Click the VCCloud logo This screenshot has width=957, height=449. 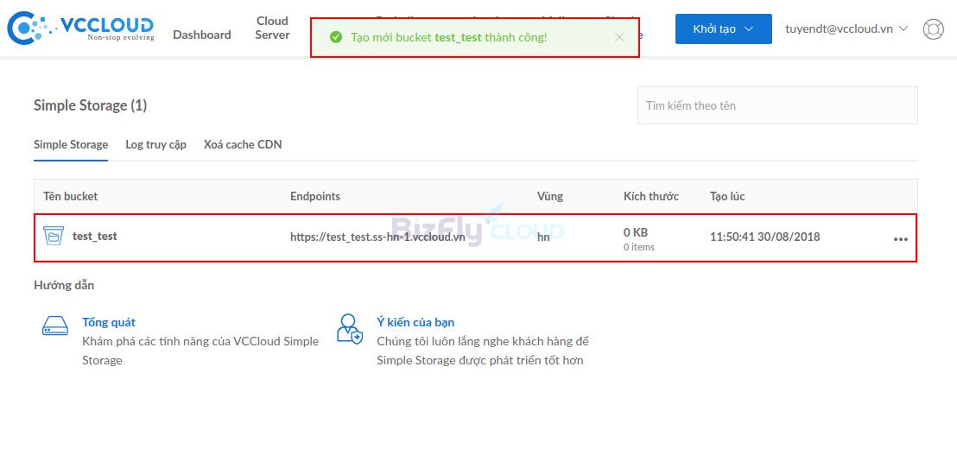(x=80, y=28)
